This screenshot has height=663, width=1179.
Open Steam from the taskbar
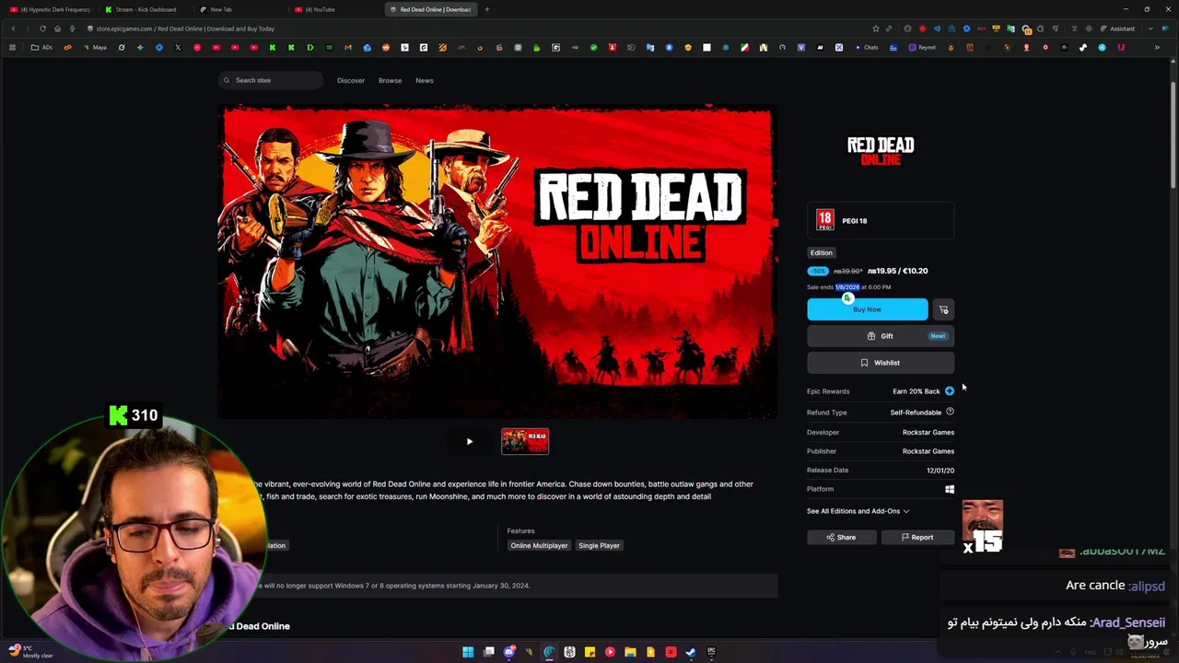pos(691,652)
